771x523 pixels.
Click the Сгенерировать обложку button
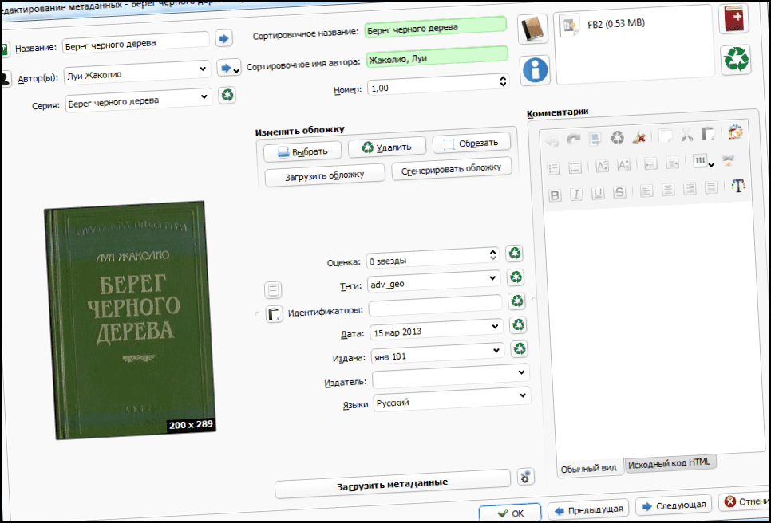point(451,169)
